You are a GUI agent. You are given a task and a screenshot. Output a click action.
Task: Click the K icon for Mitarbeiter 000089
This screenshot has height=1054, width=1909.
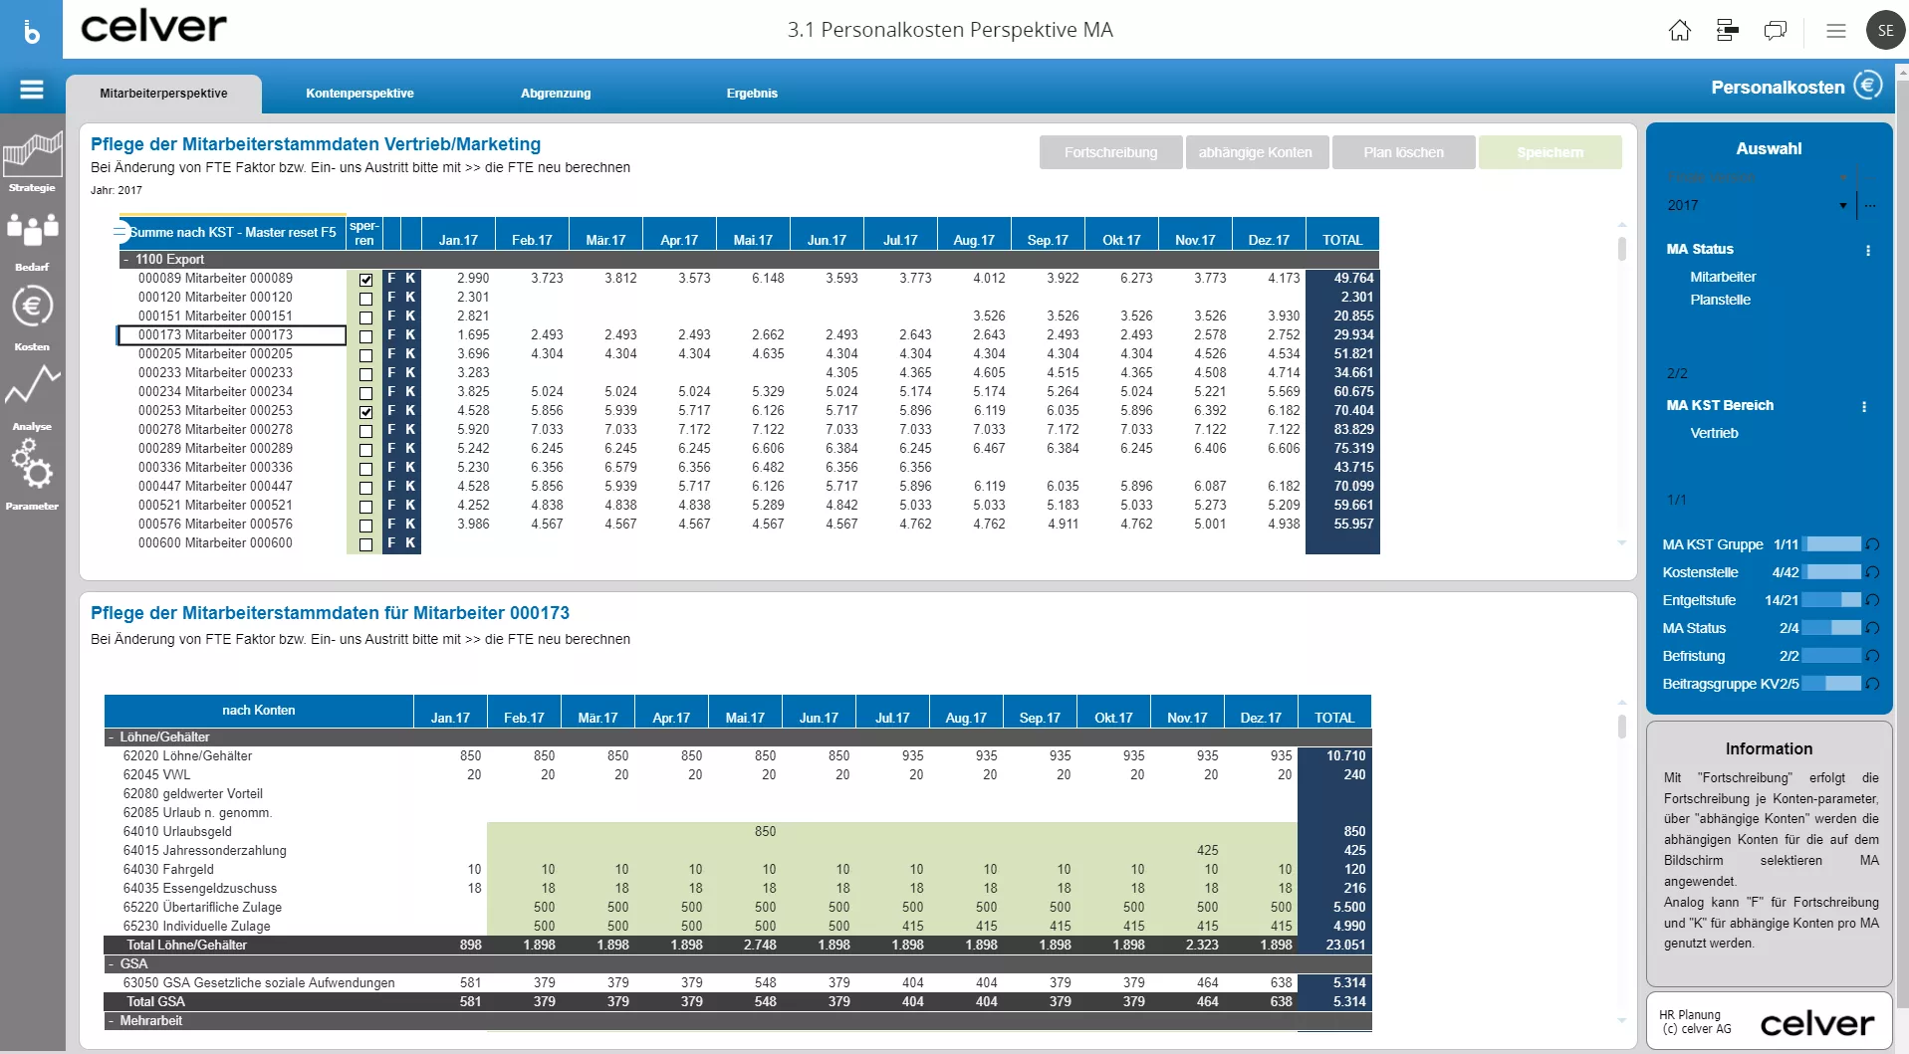(410, 279)
